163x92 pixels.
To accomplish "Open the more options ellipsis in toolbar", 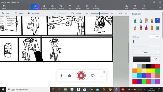I will (126, 14).
